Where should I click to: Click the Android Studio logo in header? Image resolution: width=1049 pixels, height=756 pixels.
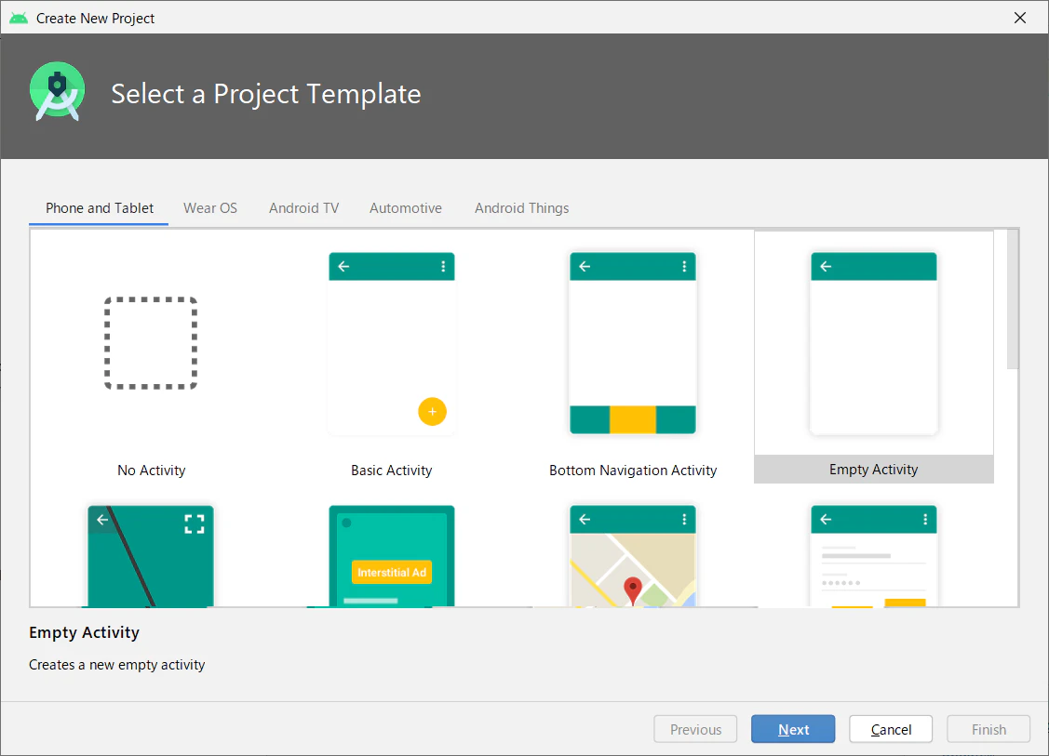pyautogui.click(x=58, y=91)
